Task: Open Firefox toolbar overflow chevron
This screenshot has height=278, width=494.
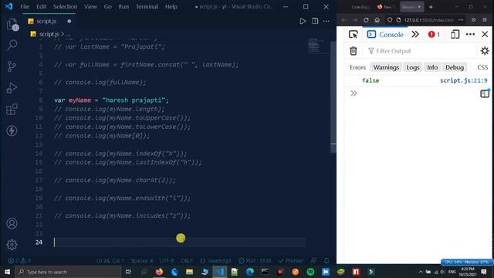Action: click(x=473, y=20)
